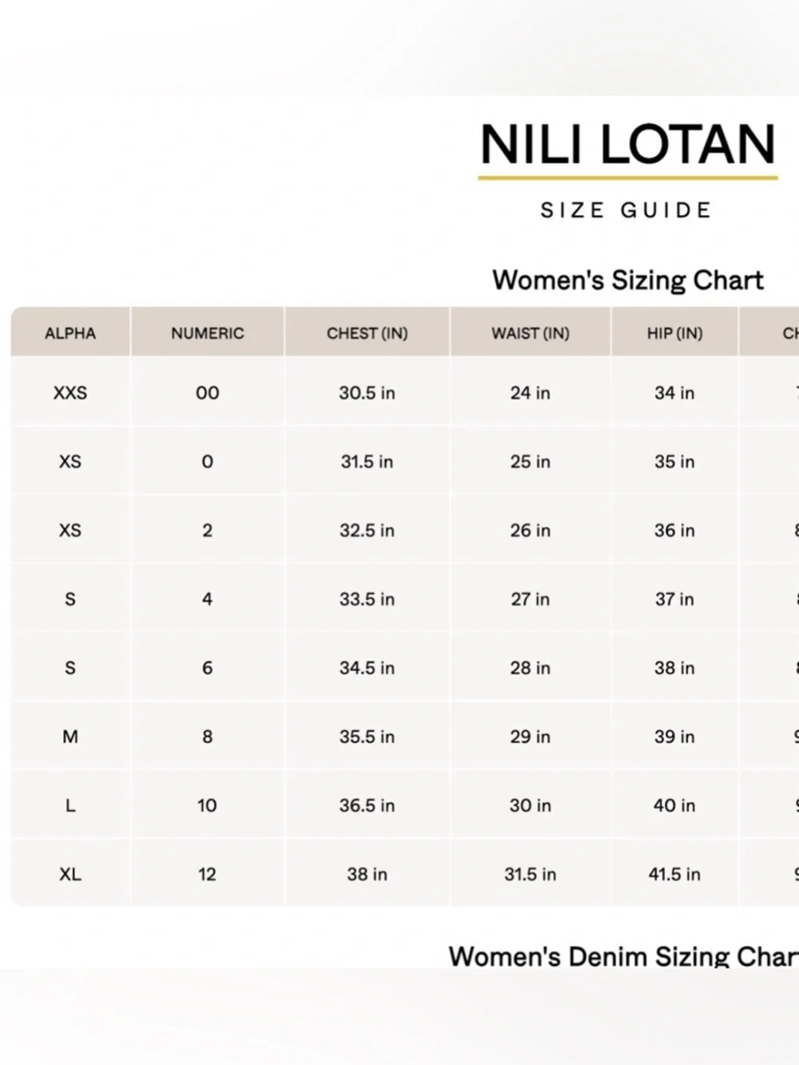Image resolution: width=799 pixels, height=1065 pixels.
Task: Click the XXS alpha size cell
Action: tap(70, 393)
